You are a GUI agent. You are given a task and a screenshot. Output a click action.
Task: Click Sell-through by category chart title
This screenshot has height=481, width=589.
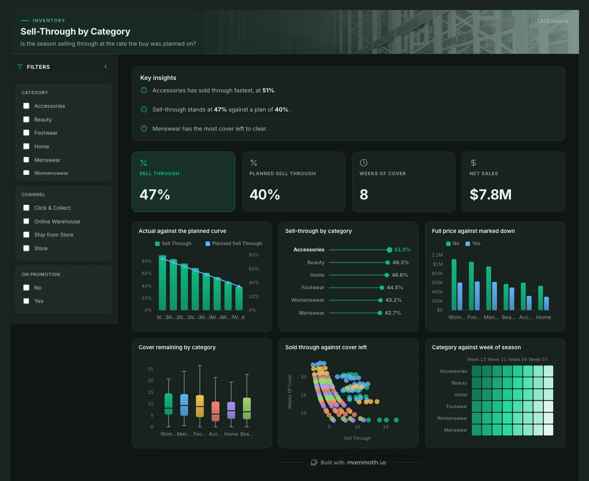coord(318,231)
